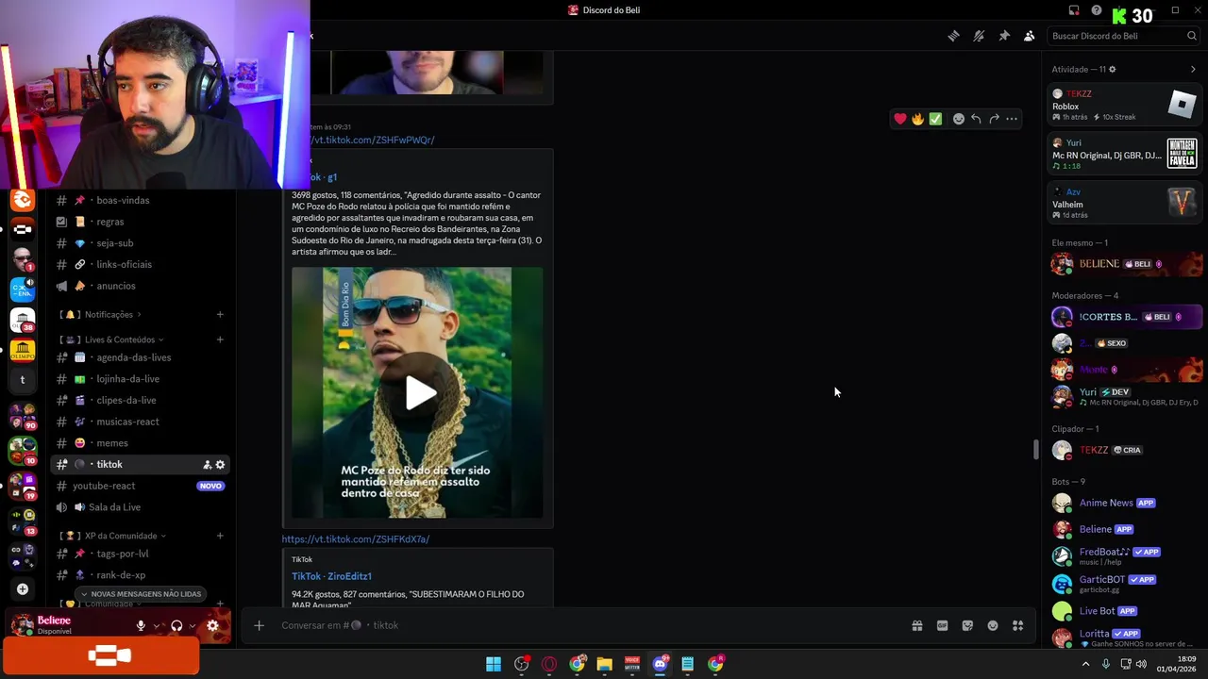Viewport: 1208px width, 679px height.
Task: Open the apps launcher icon in message bar
Action: click(1017, 625)
